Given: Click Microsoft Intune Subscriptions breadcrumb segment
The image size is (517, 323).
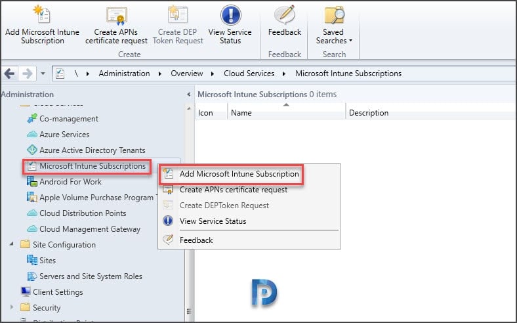Looking at the screenshot, I should 348,74.
